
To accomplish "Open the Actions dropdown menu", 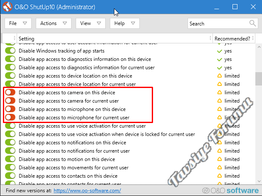I will (54, 23).
